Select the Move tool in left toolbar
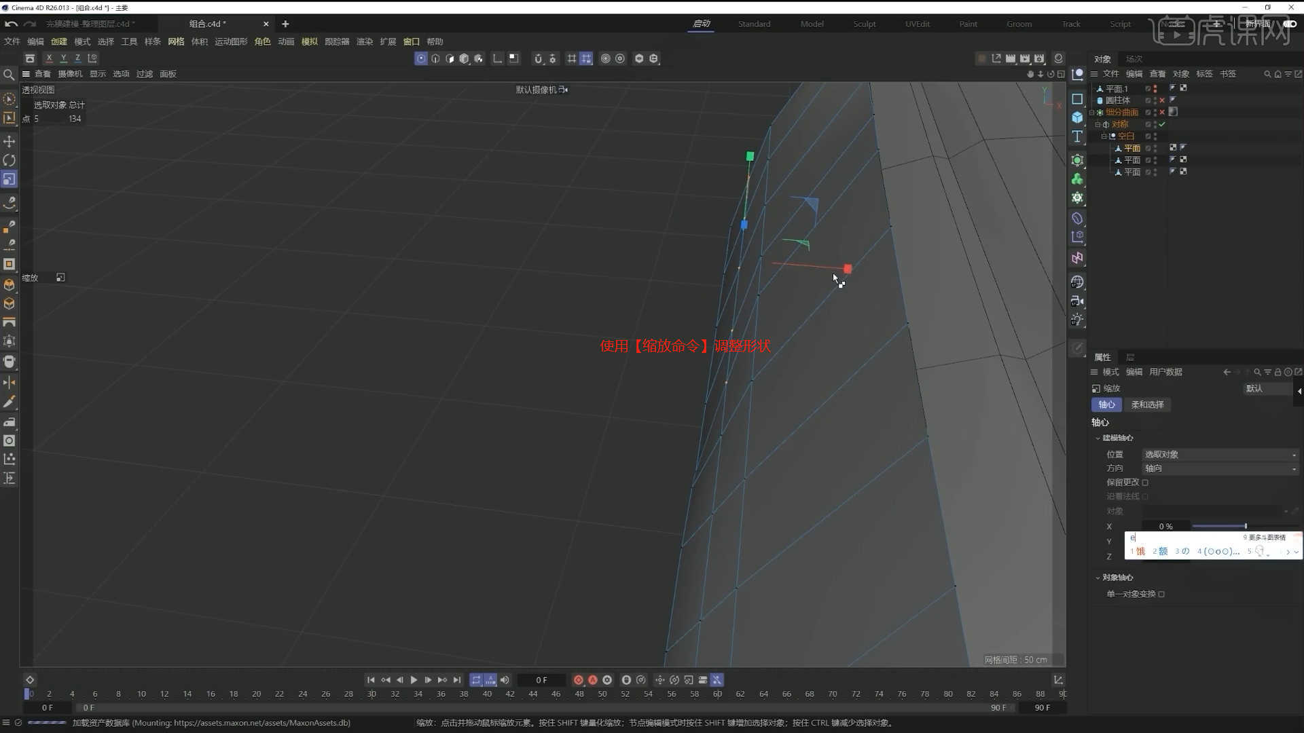 pyautogui.click(x=10, y=141)
